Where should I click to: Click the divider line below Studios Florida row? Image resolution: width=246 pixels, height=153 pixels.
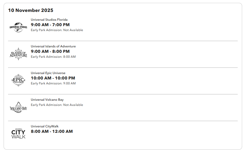click(123, 41)
